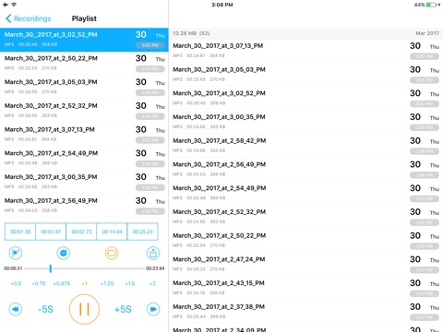Image resolution: width=443 pixels, height=332 pixels.
Task: Play March_30,_2017_at_3_00_35_PM in the Playlist
Action: (84, 182)
